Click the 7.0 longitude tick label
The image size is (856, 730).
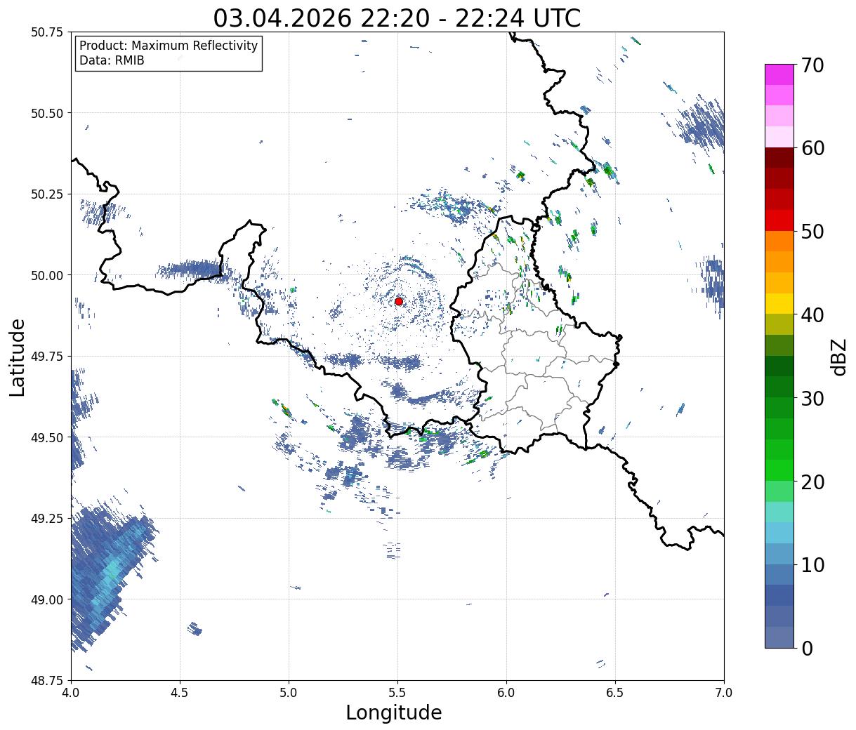point(724,693)
